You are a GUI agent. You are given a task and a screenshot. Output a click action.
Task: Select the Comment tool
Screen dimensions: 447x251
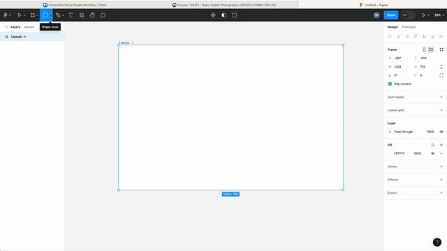click(103, 15)
